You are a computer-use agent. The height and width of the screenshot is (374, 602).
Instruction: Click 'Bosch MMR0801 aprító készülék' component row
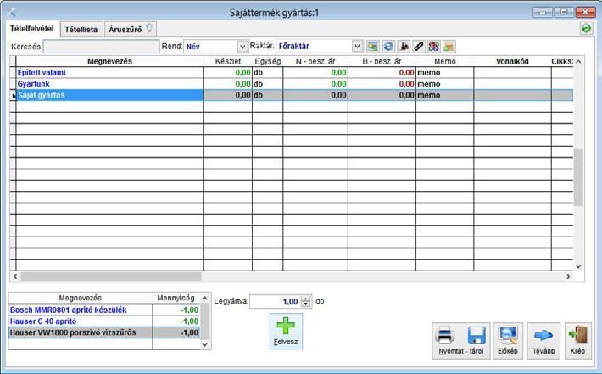(104, 310)
